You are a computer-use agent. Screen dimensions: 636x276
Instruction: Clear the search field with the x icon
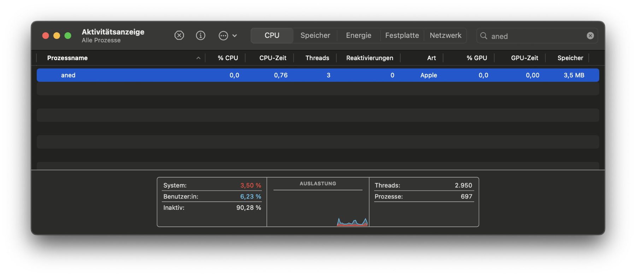[590, 36]
